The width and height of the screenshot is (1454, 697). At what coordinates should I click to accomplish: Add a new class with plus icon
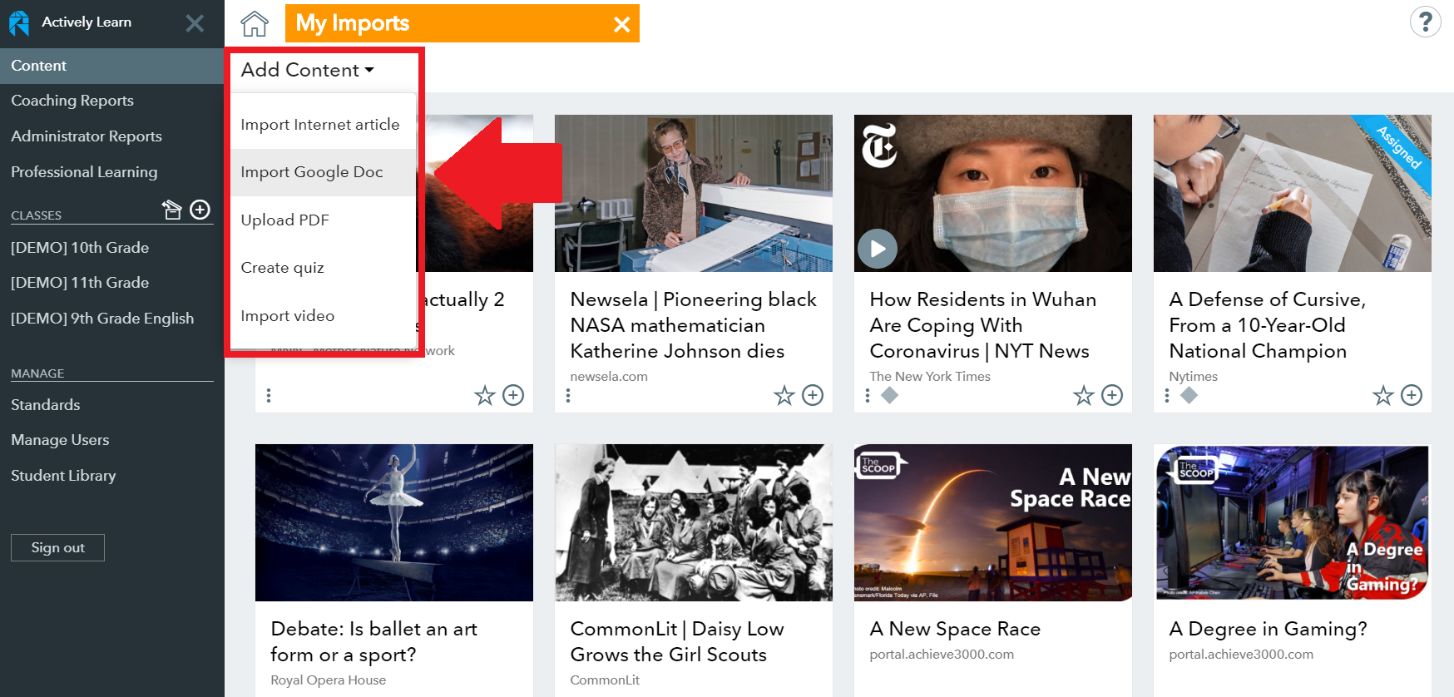point(200,210)
